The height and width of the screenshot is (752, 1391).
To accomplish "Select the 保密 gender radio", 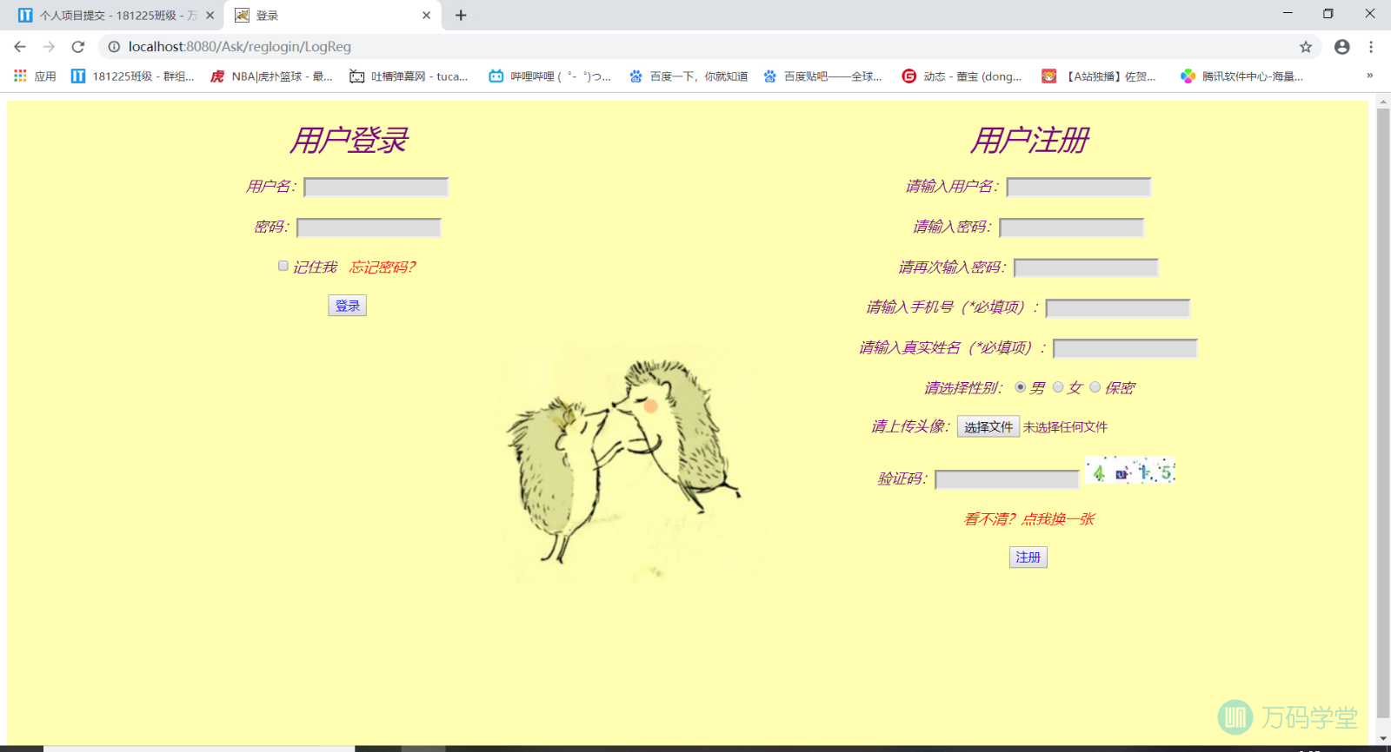I will [1095, 387].
